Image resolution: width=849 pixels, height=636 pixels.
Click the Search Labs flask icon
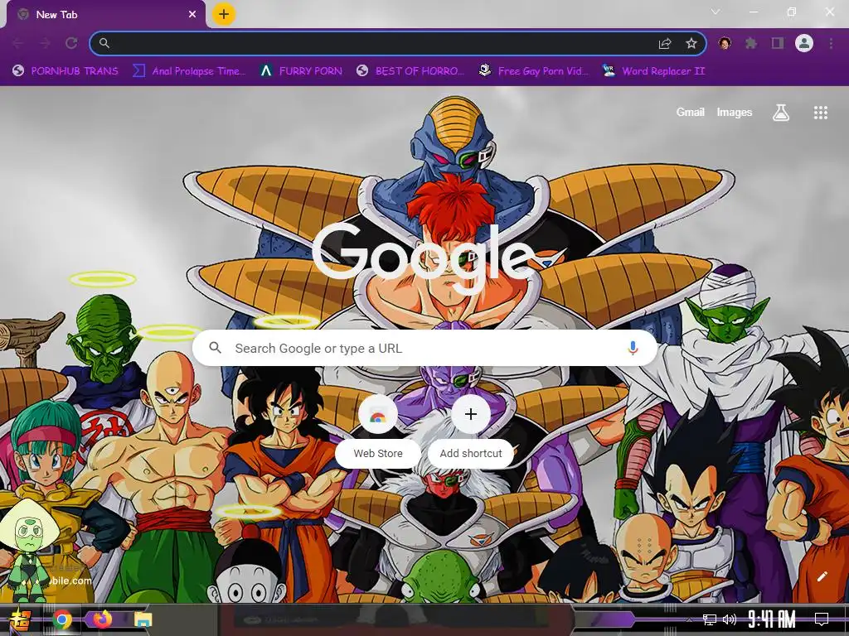[780, 113]
